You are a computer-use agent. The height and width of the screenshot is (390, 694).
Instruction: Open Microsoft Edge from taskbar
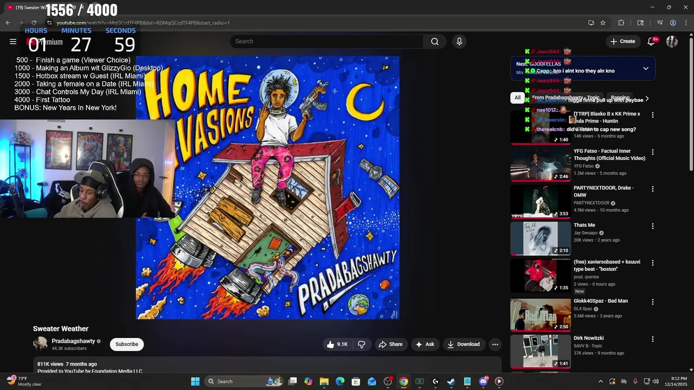(340, 381)
